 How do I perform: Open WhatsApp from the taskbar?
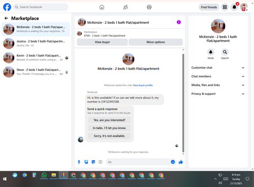pyautogui.click(x=44, y=175)
